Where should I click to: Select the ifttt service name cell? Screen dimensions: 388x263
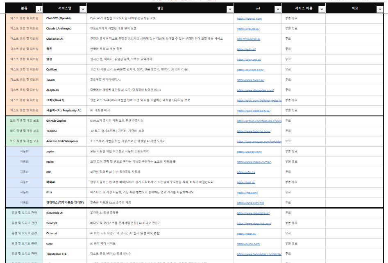click(65, 193)
